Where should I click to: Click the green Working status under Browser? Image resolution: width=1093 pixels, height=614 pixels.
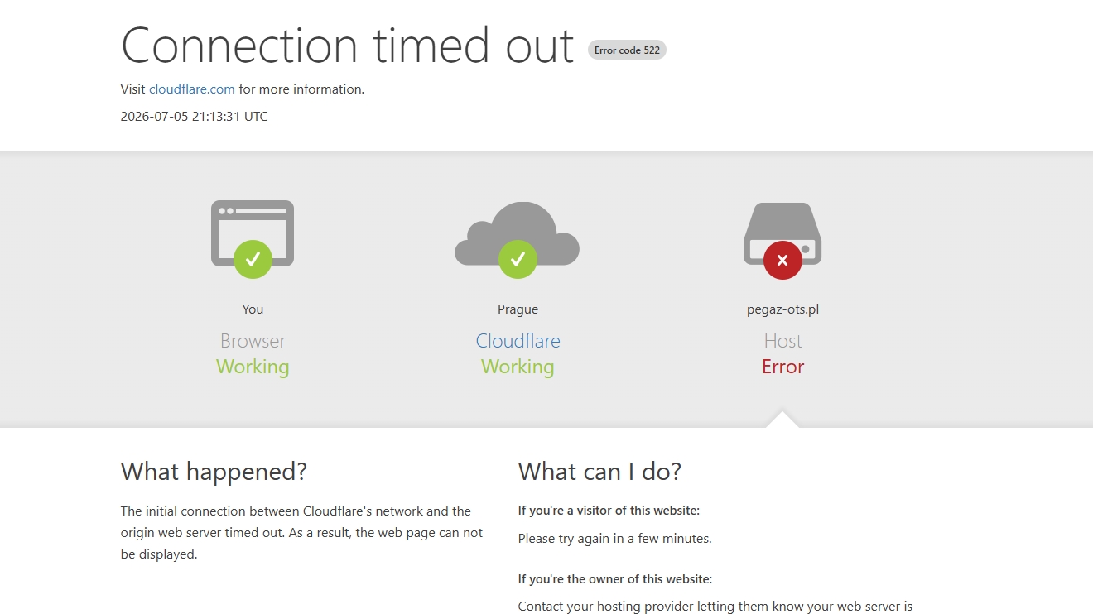pyautogui.click(x=253, y=367)
